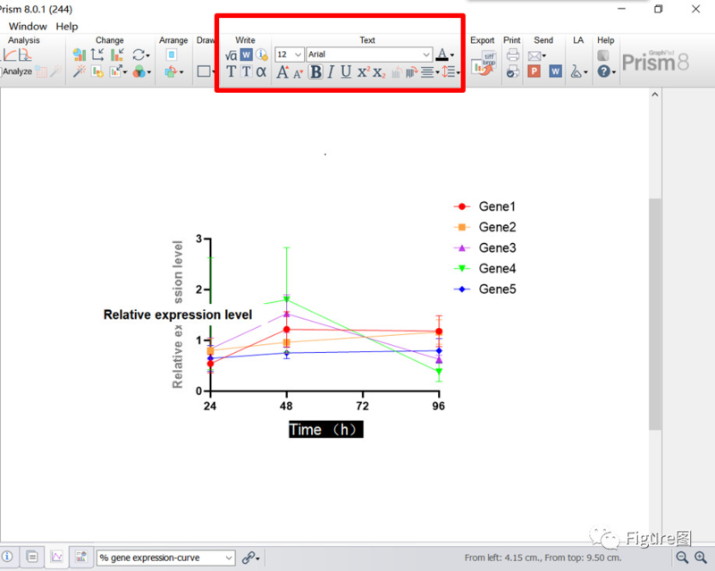
Task: Click the superscript formatting icon
Action: point(363,72)
